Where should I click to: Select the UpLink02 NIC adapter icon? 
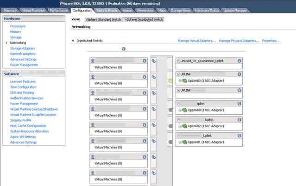point(184,126)
